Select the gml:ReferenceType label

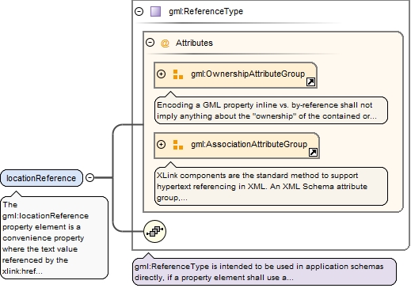point(206,11)
